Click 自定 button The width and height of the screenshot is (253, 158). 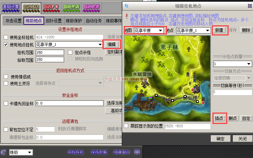246,118
